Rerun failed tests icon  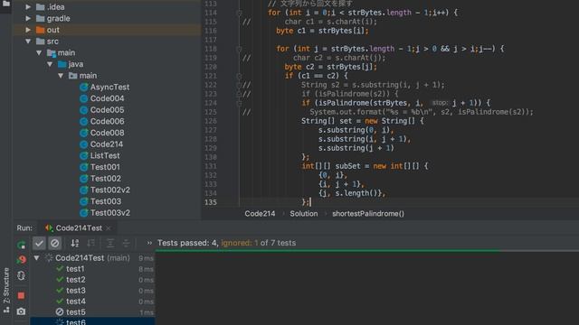click(21, 259)
